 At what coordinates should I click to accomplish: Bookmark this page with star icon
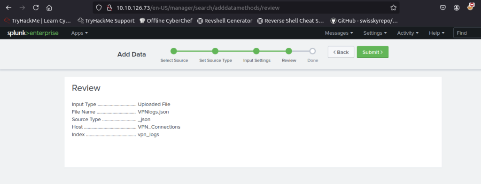[x=393, y=8]
